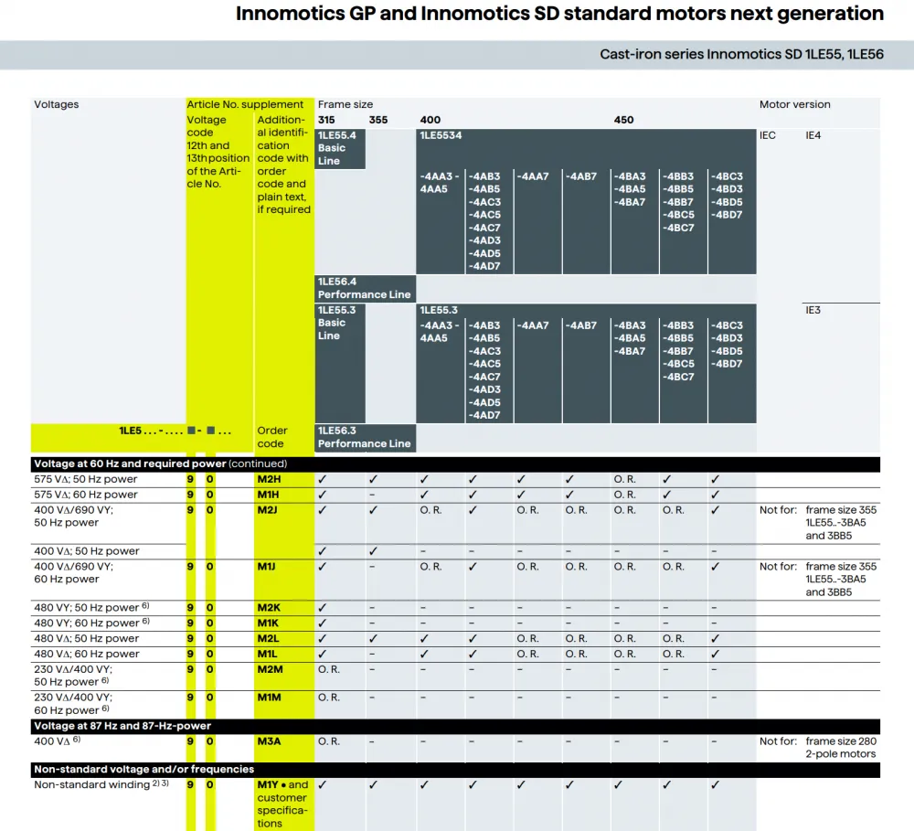Click order code M1H
This screenshot has height=831, width=914.
(268, 495)
